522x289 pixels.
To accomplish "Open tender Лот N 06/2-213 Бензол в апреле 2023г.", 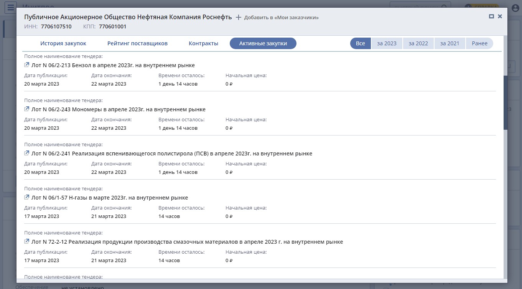I will pyautogui.click(x=113, y=65).
